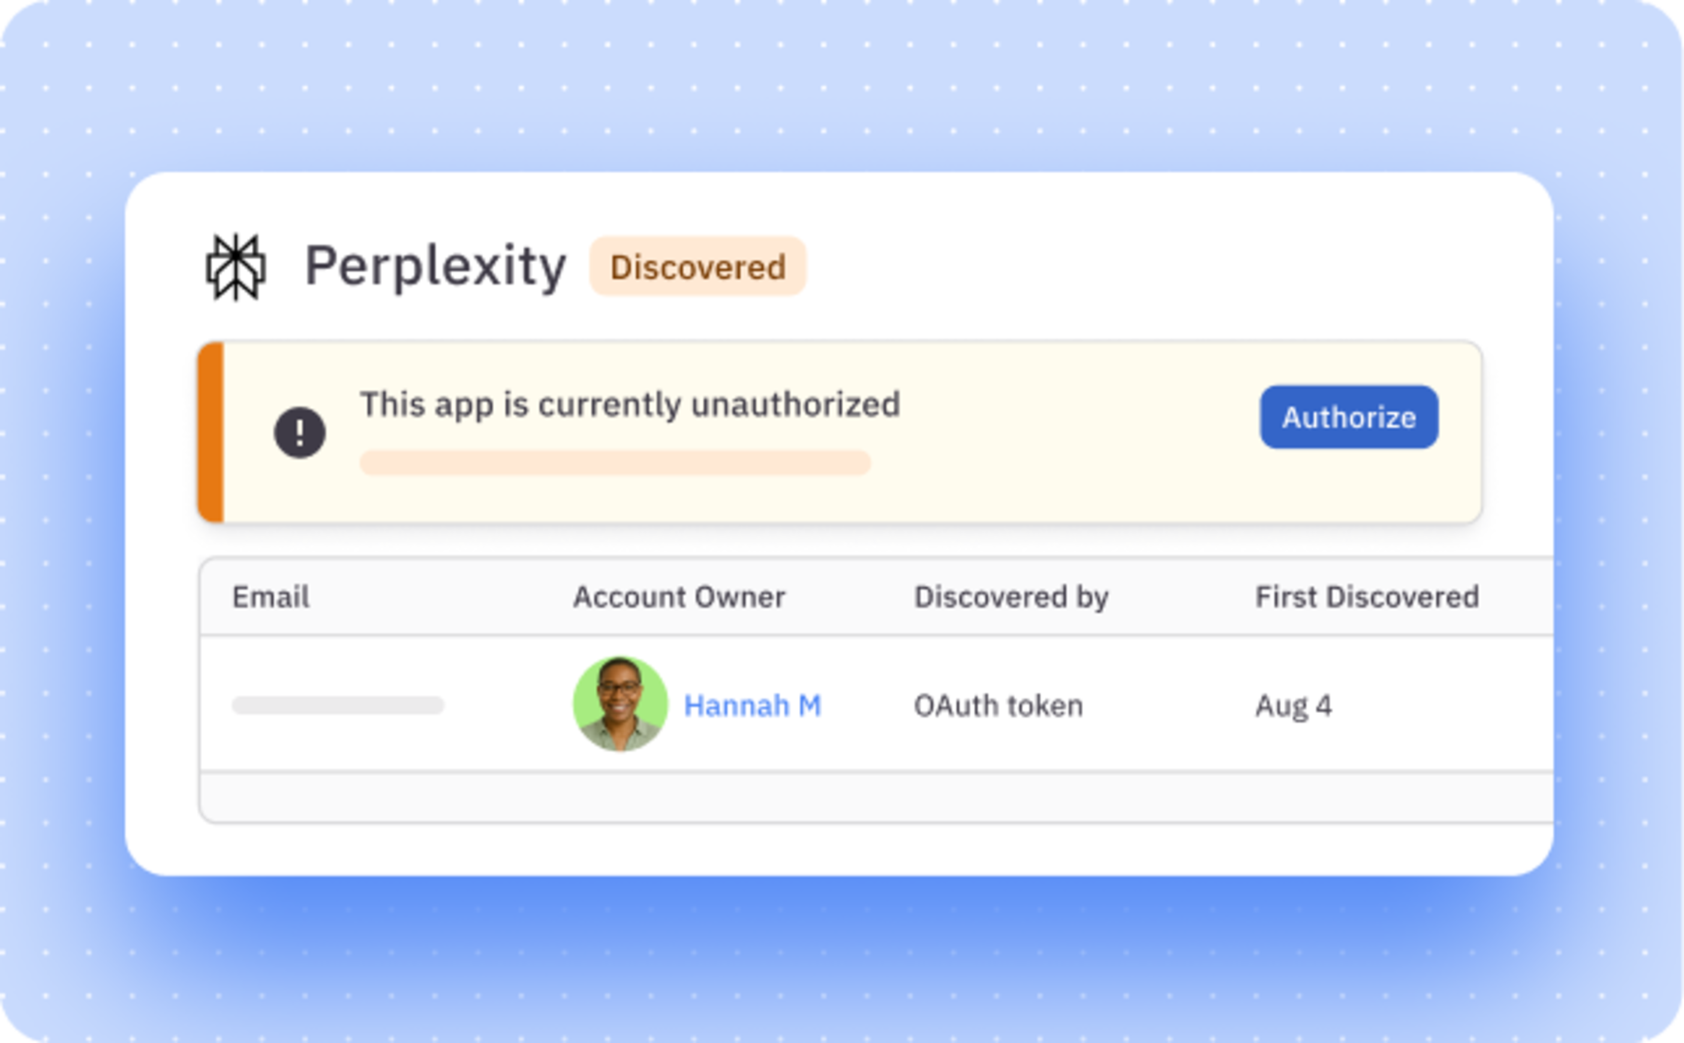Open the Hannah M account owner link
The height and width of the screenshot is (1043, 1684).
[753, 706]
